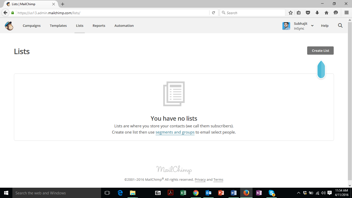Open File Explorer from the taskbar

133,193
